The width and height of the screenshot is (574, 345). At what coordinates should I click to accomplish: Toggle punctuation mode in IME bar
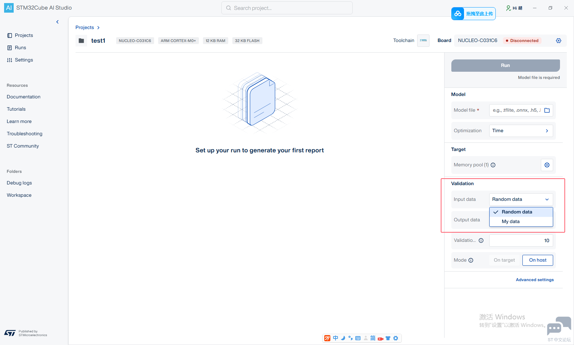coord(351,338)
